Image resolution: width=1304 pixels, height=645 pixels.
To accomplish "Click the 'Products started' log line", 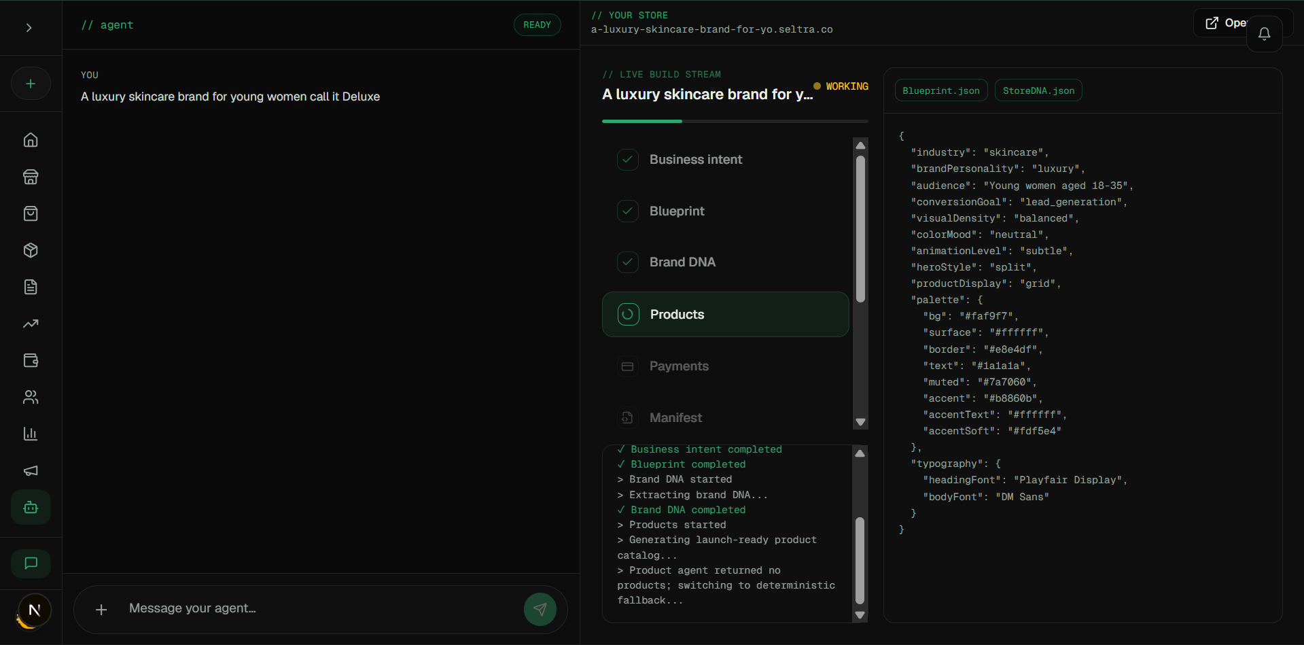I will (671, 525).
